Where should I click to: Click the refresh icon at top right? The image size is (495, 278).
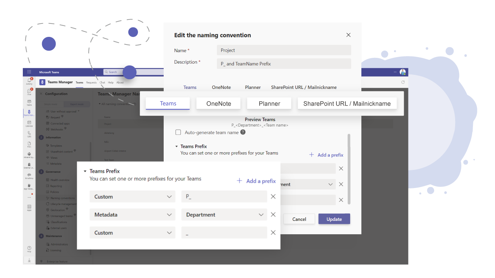403,82
